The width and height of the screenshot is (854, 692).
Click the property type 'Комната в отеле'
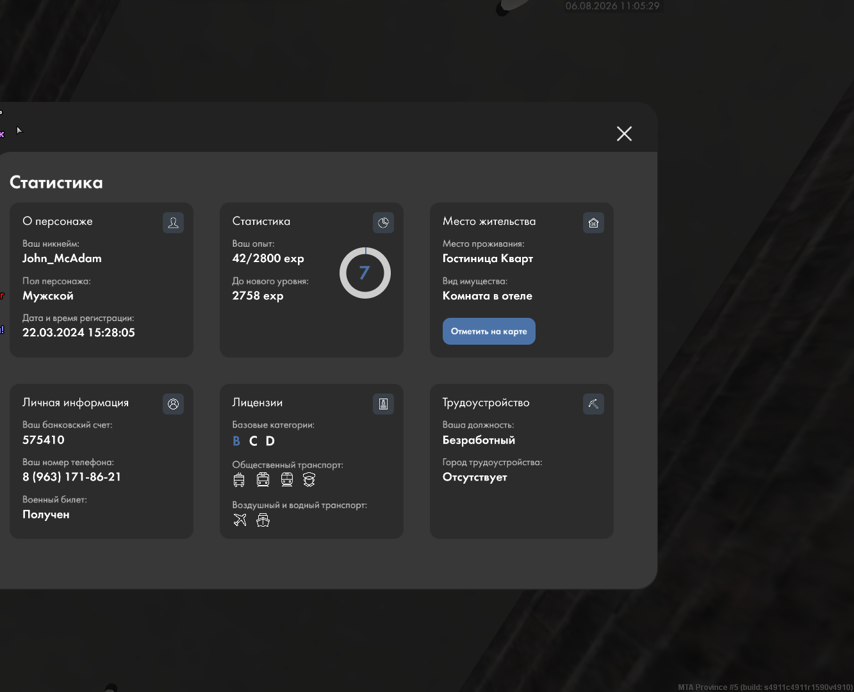[x=488, y=295]
